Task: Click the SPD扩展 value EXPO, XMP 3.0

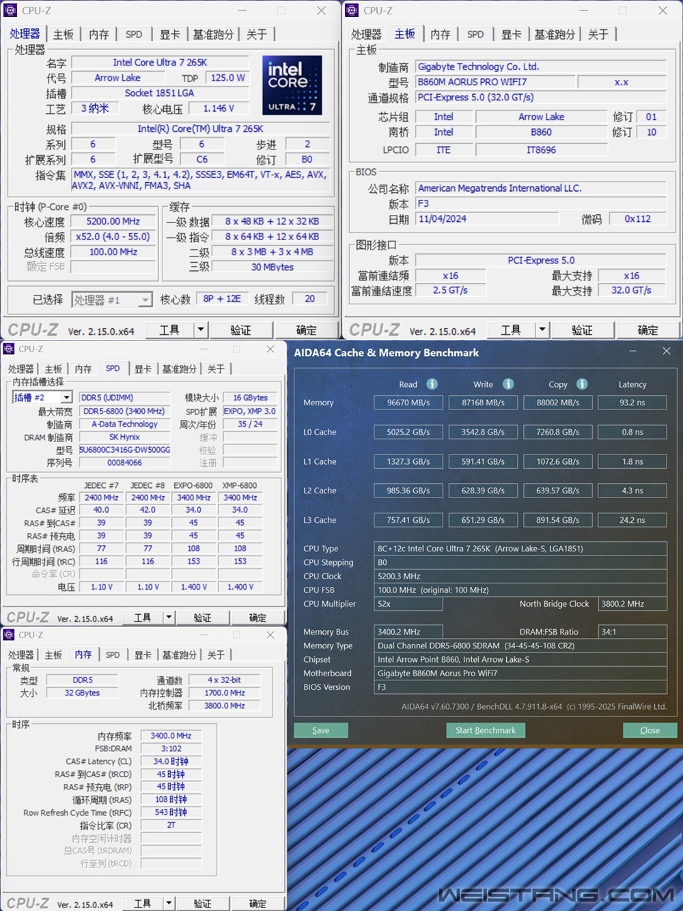Action: (249, 411)
